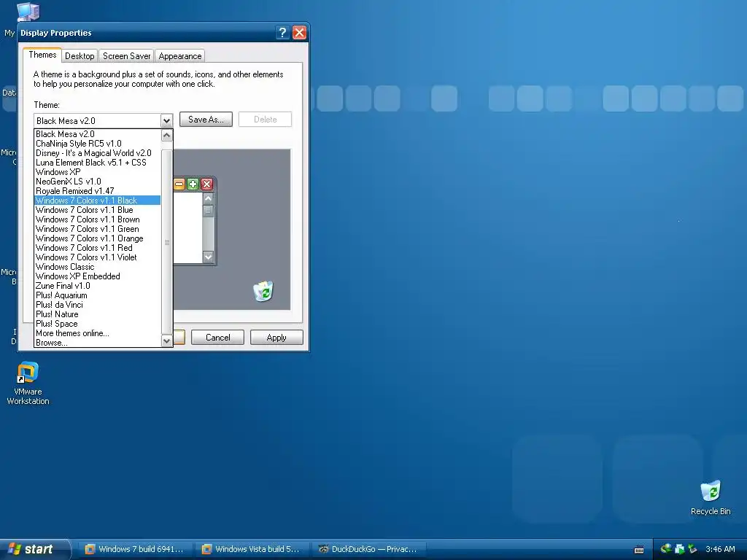Click the Start button
The height and width of the screenshot is (560, 747).
pyautogui.click(x=35, y=549)
